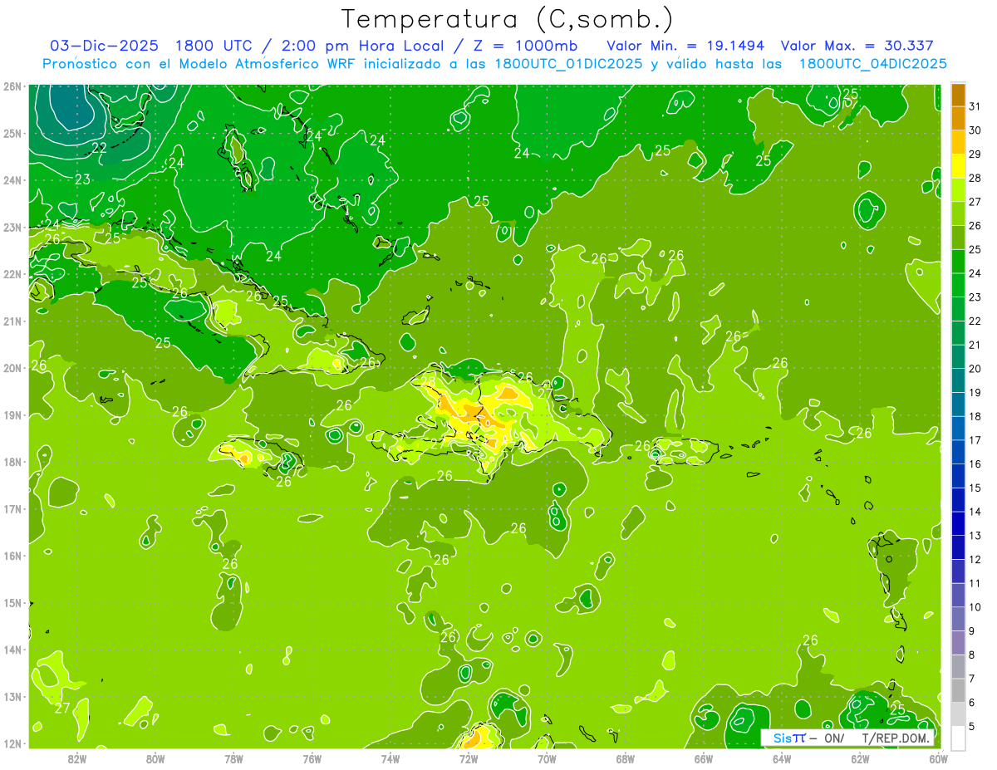Image resolution: width=997 pixels, height=770 pixels.
Task: Click the 26N latitude axis label
Action: click(x=12, y=86)
